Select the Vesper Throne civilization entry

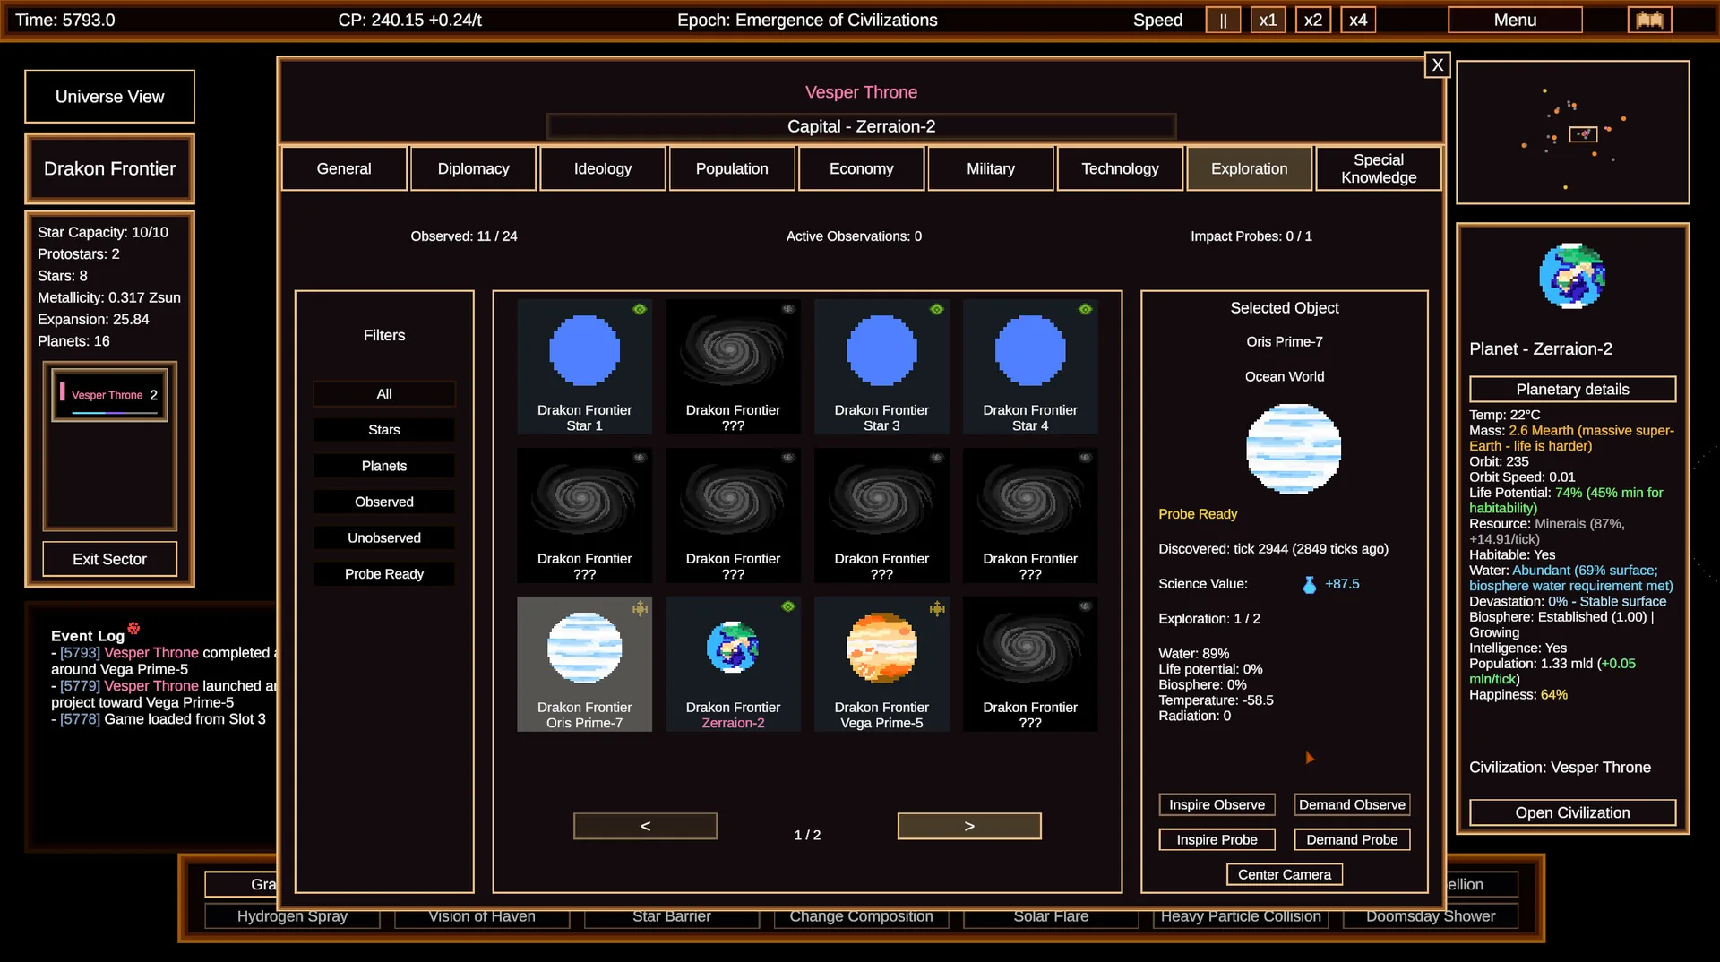point(109,395)
